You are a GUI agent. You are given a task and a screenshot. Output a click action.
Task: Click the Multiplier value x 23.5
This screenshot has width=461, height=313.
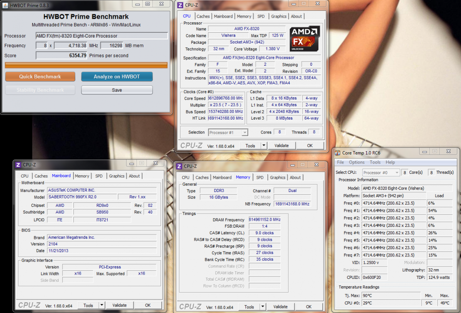pyautogui.click(x=226, y=105)
